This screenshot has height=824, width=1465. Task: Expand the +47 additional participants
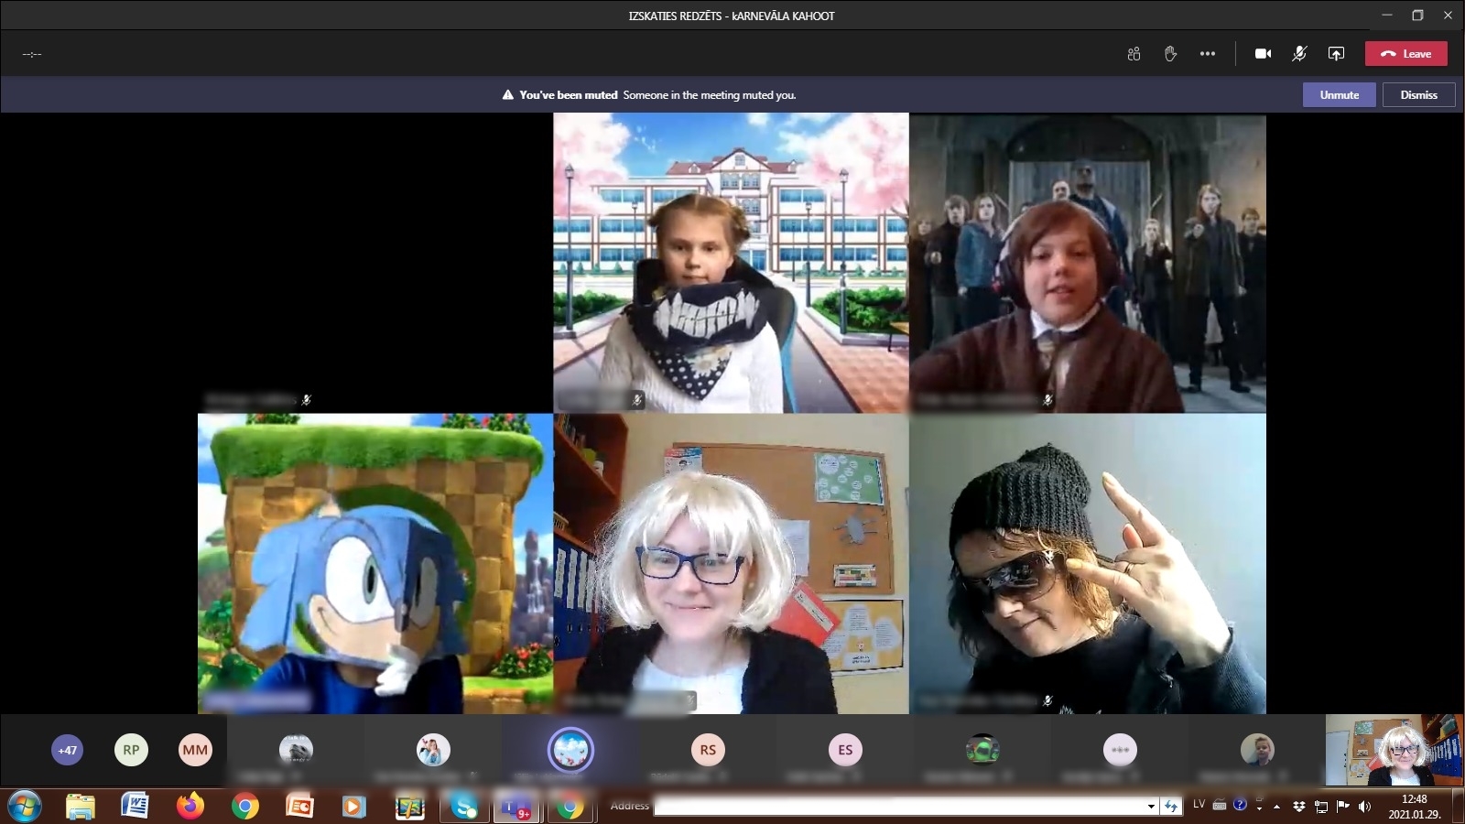[x=67, y=750]
